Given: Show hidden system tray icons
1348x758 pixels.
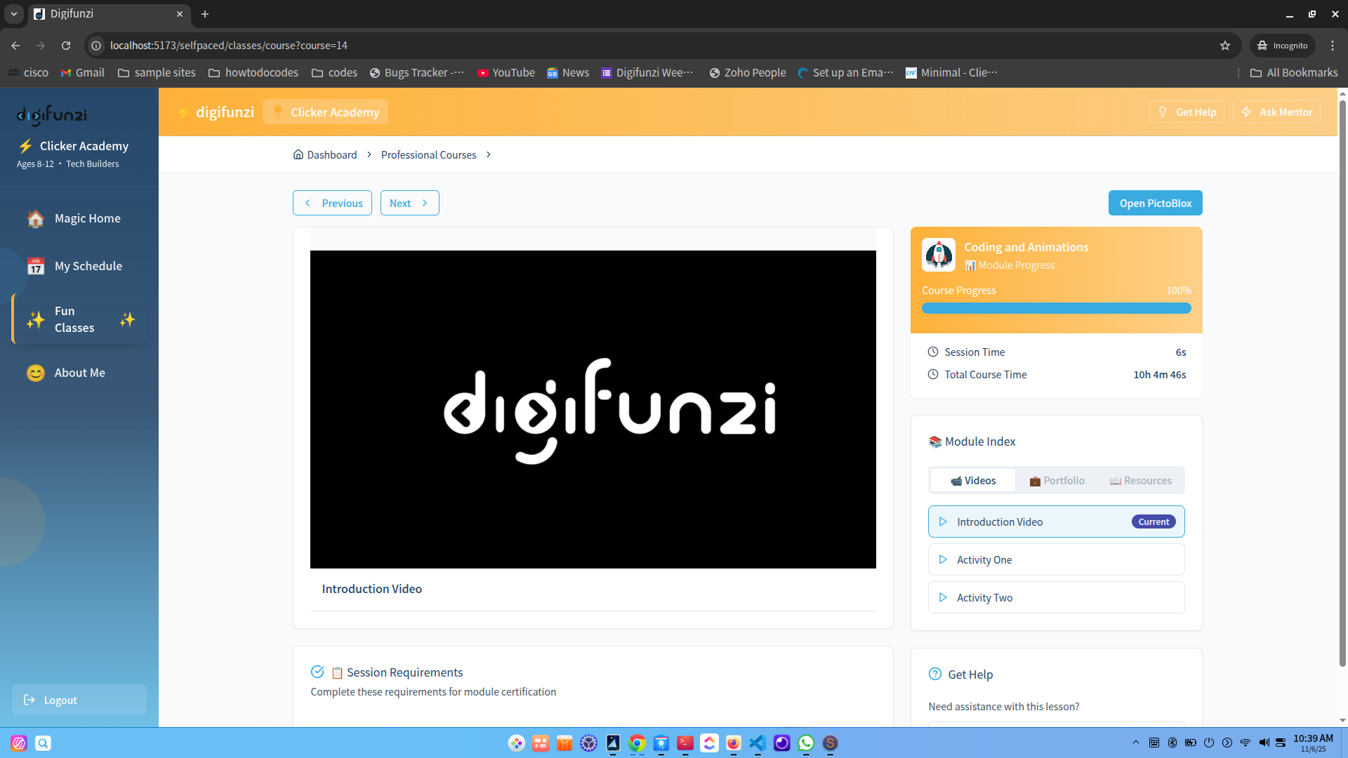Looking at the screenshot, I should [x=1135, y=743].
